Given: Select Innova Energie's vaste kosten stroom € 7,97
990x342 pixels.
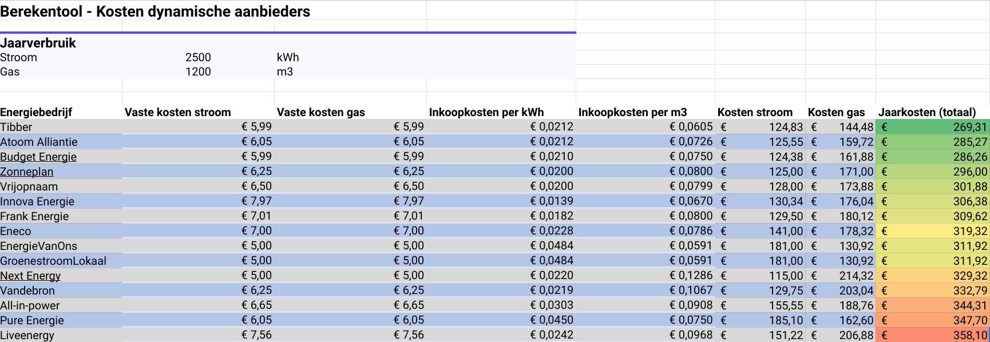Looking at the screenshot, I should pos(256,201).
